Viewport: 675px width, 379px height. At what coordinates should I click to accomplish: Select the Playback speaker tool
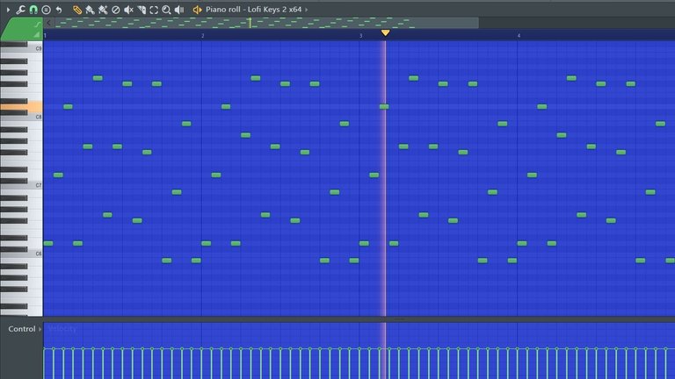pyautogui.click(x=179, y=10)
